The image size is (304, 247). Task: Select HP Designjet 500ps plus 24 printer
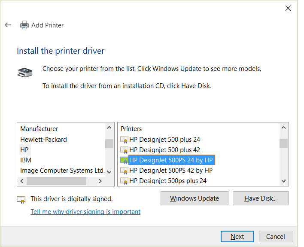coord(168,181)
